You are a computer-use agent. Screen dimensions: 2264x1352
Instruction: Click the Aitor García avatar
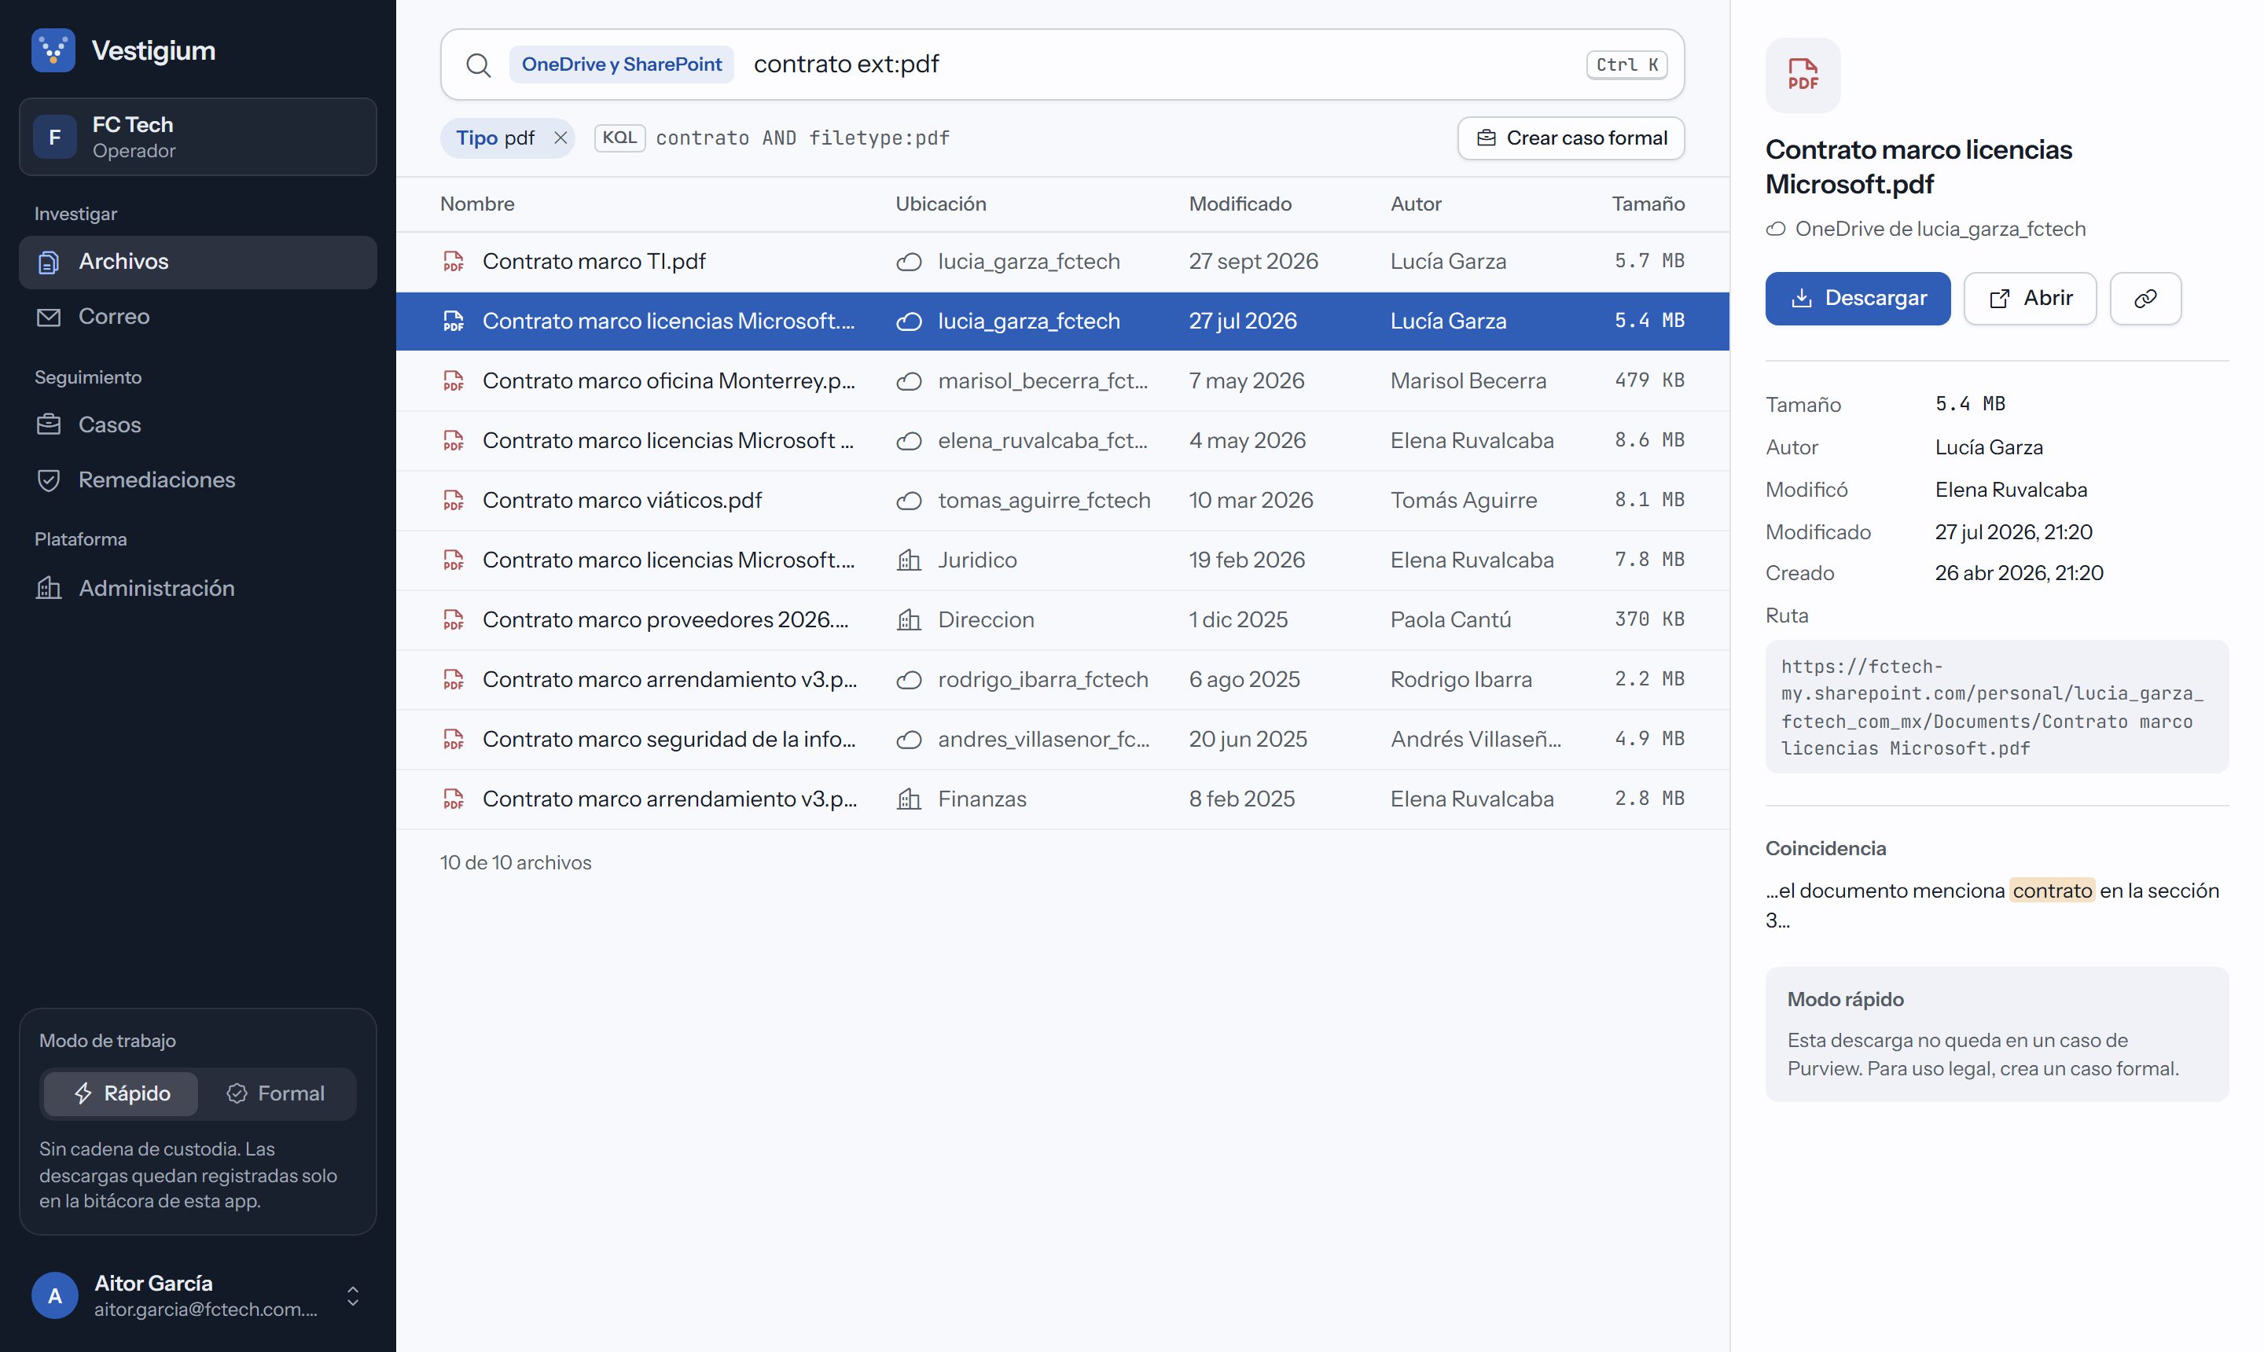click(x=55, y=1295)
